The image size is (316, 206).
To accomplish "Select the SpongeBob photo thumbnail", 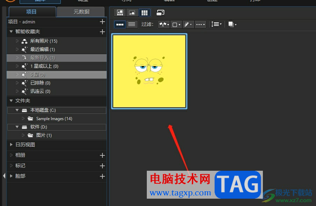I will [149, 71].
